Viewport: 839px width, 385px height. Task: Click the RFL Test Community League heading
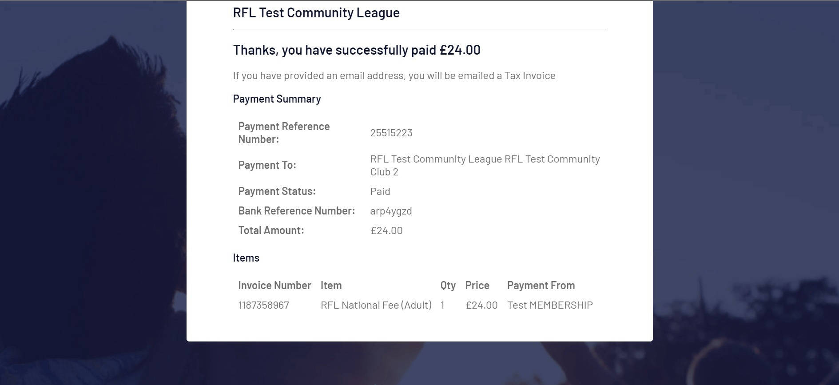coord(316,13)
